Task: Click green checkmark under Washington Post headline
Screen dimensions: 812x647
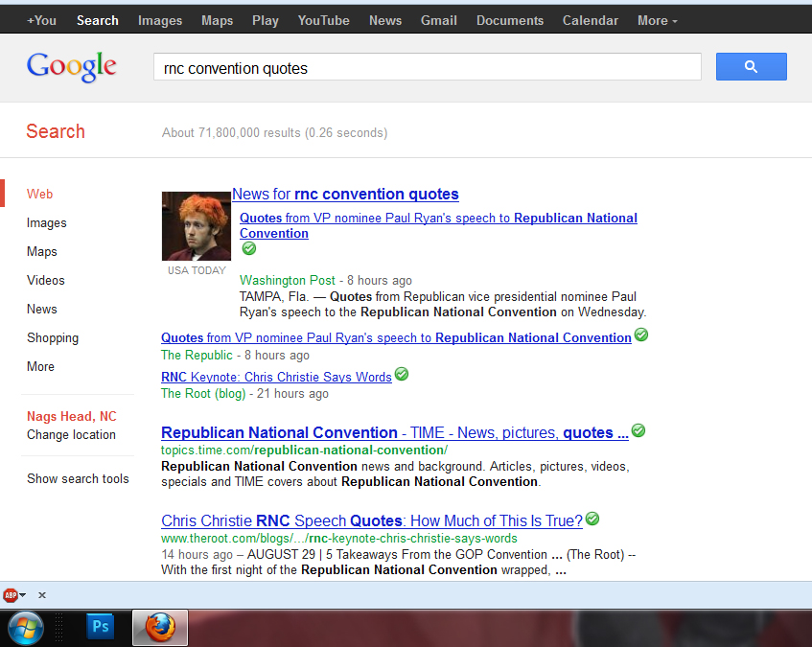Action: pyautogui.click(x=249, y=248)
